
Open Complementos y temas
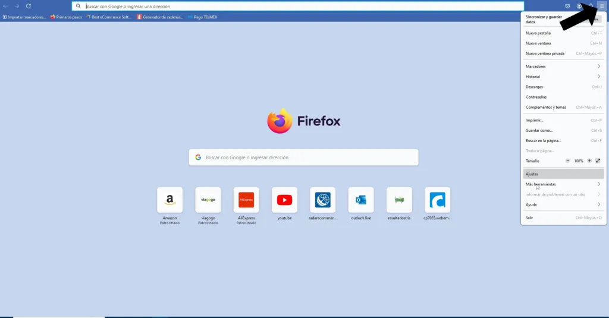(x=563, y=107)
